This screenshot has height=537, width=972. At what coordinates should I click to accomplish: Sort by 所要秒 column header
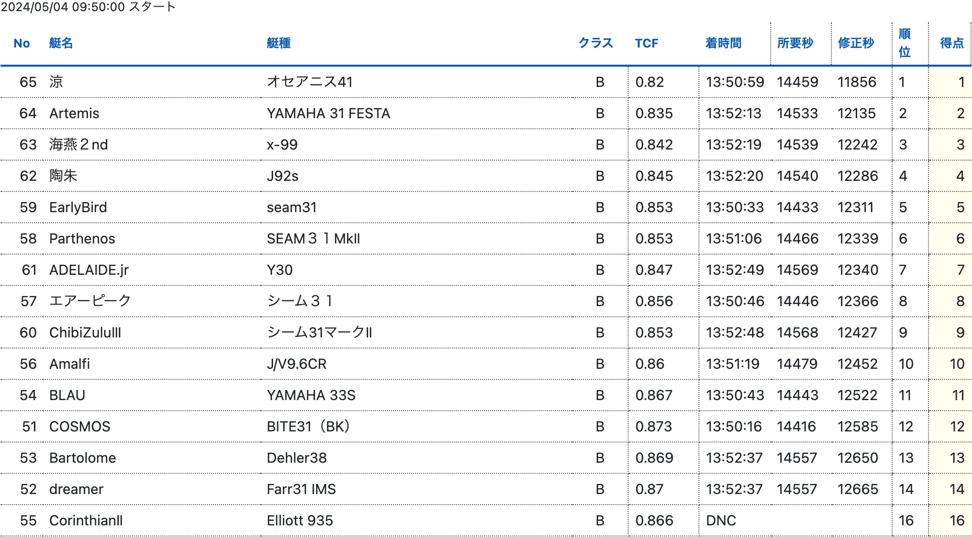[x=795, y=43]
